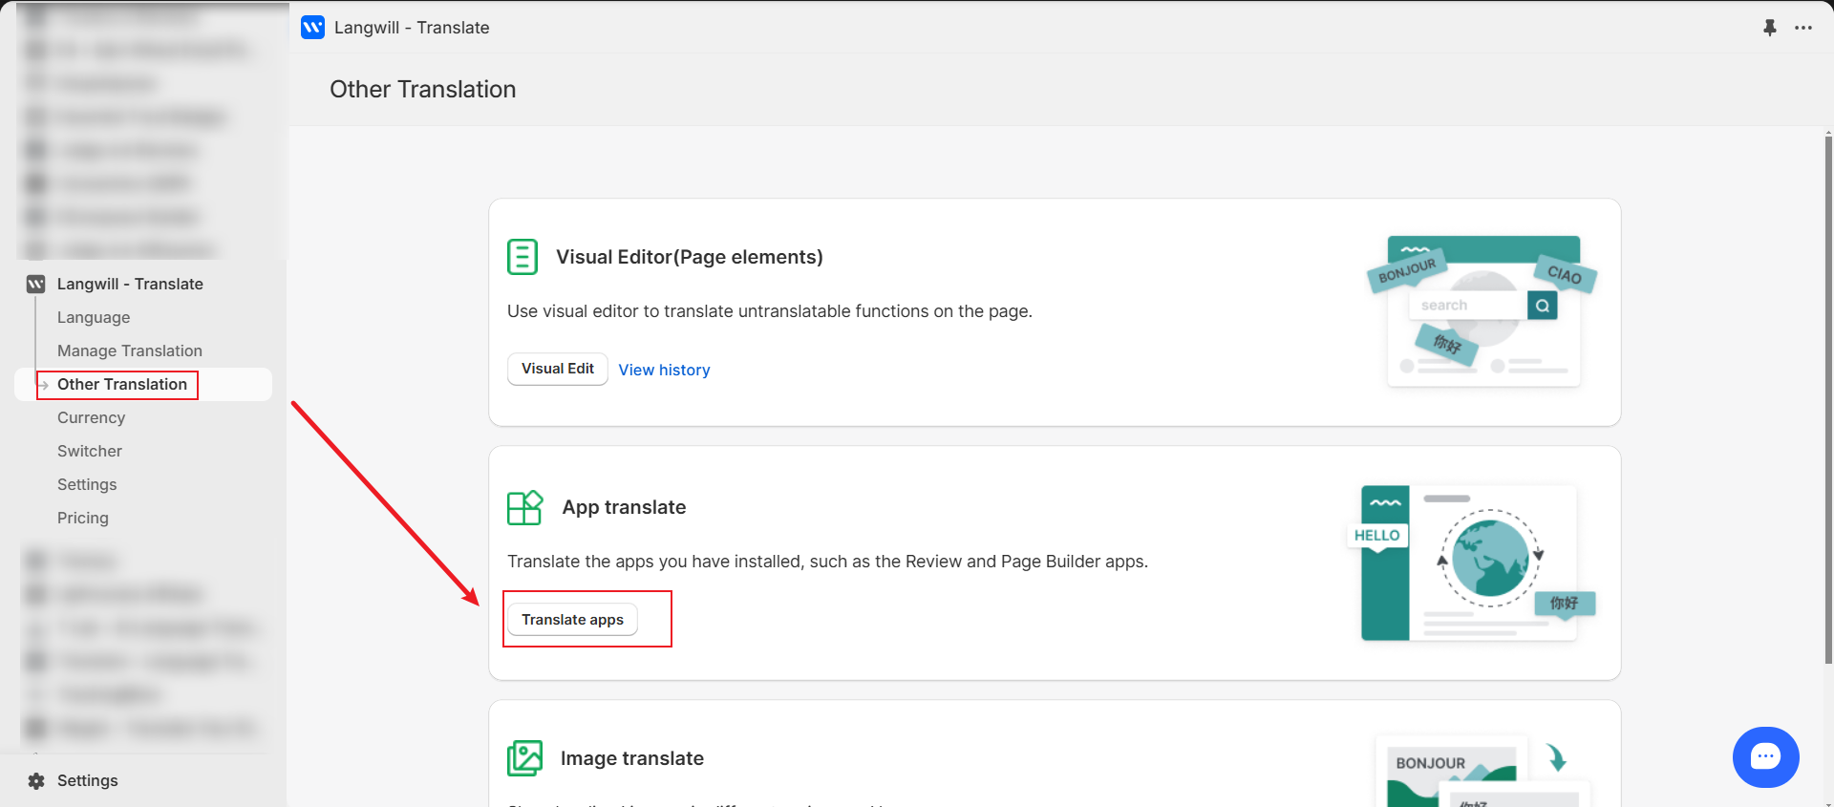Image resolution: width=1834 pixels, height=807 pixels.
Task: Click the 'Use visual editor to translate' description
Action: coord(770,311)
